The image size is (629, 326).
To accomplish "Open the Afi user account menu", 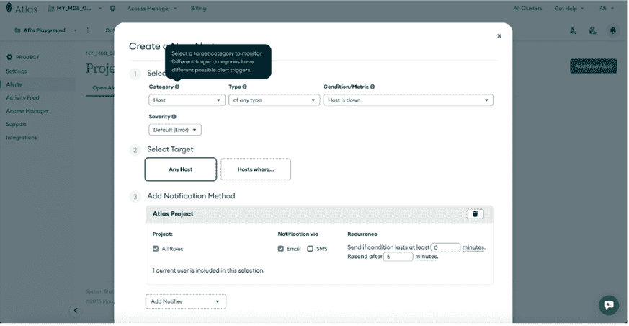I will pyautogui.click(x=606, y=9).
